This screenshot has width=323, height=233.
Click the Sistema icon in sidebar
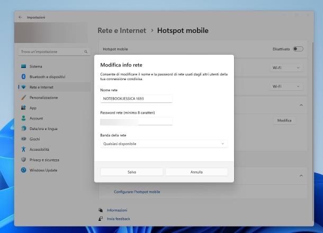[24, 66]
